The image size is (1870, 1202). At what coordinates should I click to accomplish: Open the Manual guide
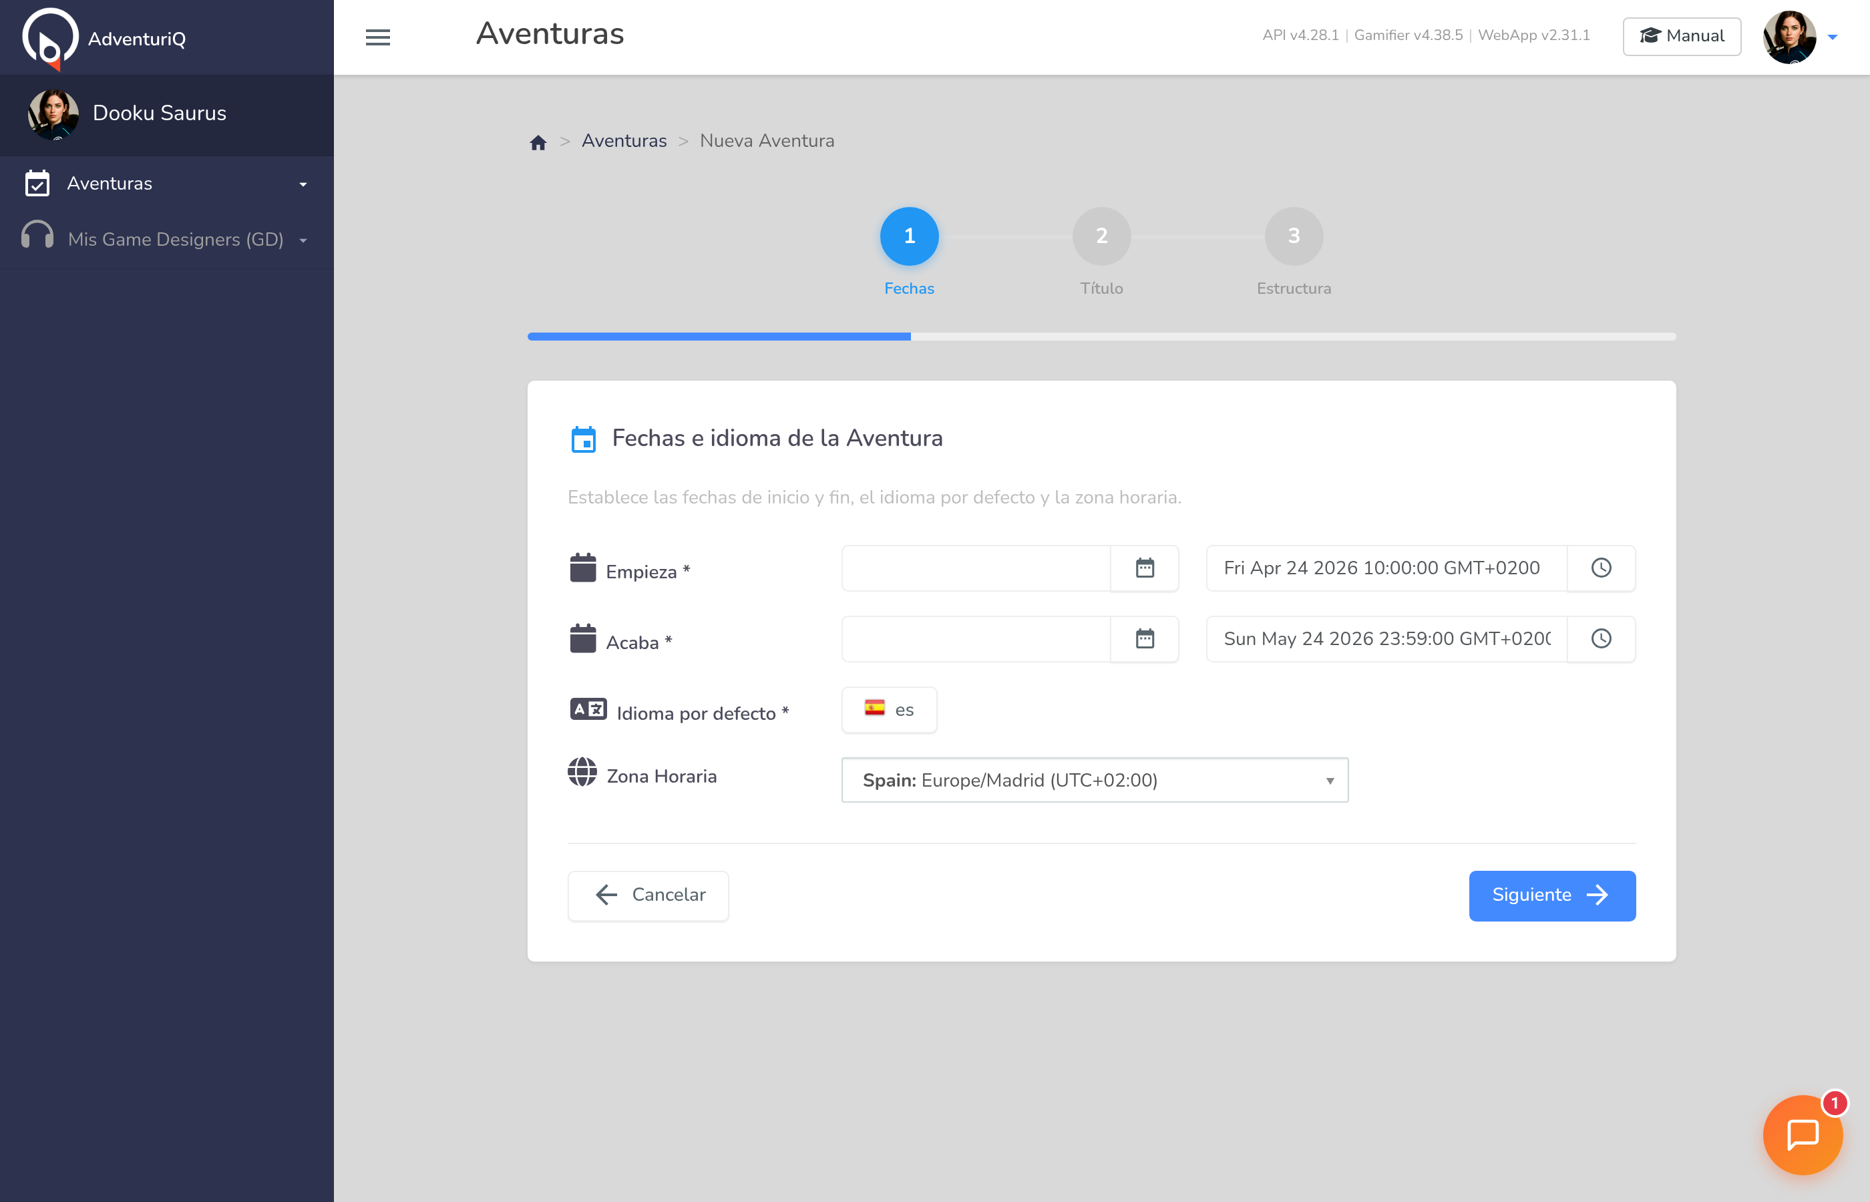[x=1682, y=36]
